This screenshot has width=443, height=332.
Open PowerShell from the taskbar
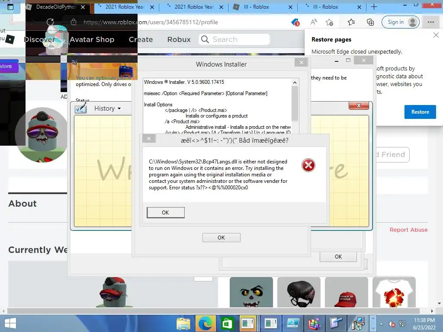coord(293,323)
